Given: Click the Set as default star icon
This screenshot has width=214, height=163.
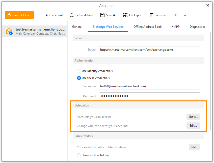Looking at the screenshot, I should click(x=72, y=15).
